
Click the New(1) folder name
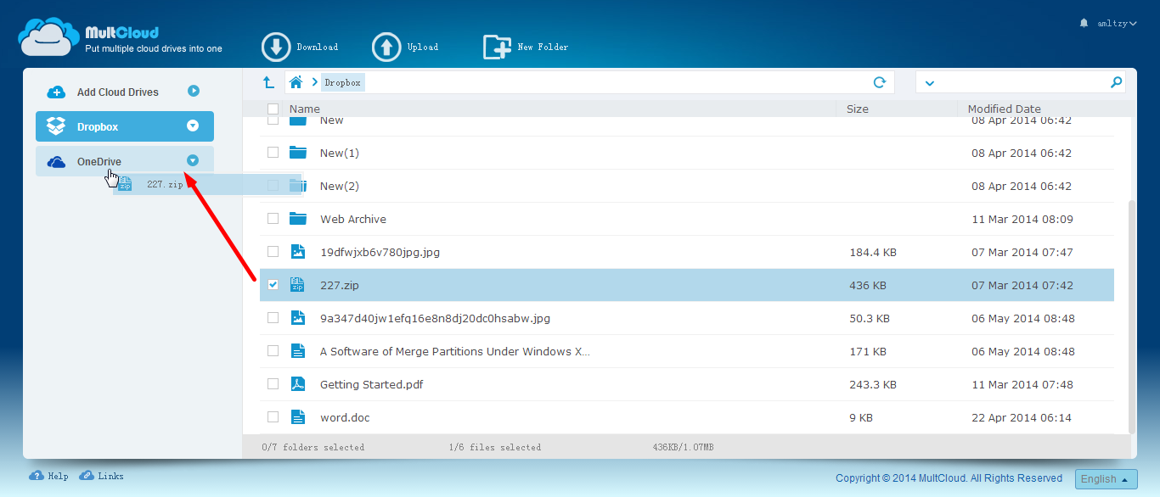point(340,153)
